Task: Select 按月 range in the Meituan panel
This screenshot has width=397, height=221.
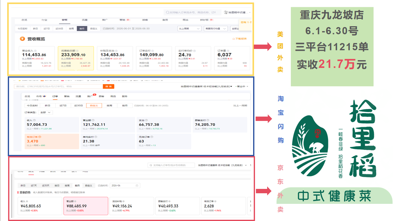Action: [x=82, y=28]
